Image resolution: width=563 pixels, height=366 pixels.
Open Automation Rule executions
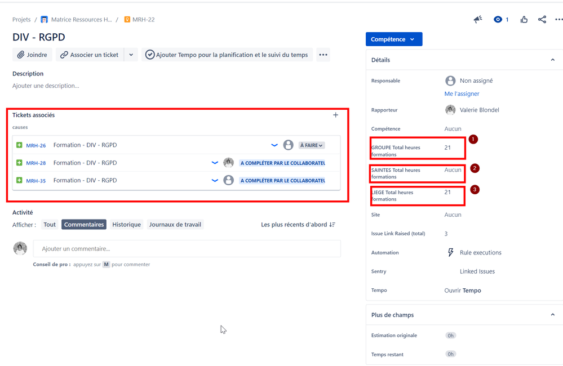(474, 253)
